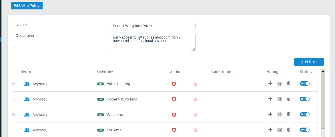
Task: Click the red deny shield for Social Networking
Action: click(174, 99)
